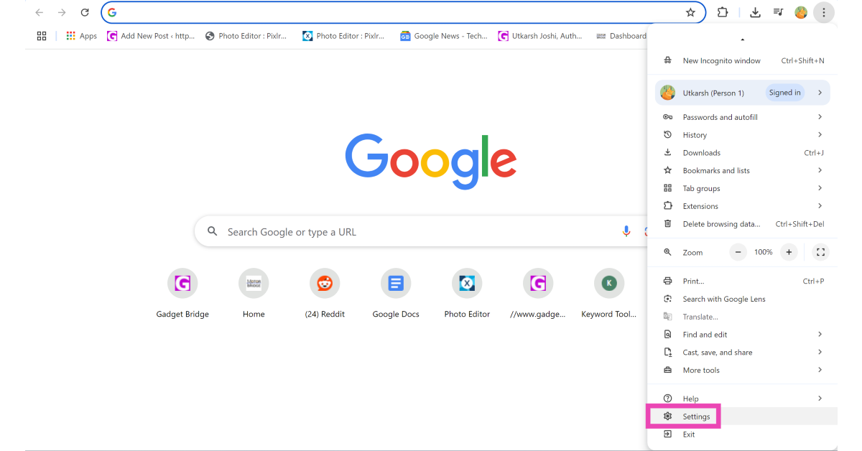The height and width of the screenshot is (451, 862).
Task: Click the Google logo
Action: coord(430,161)
